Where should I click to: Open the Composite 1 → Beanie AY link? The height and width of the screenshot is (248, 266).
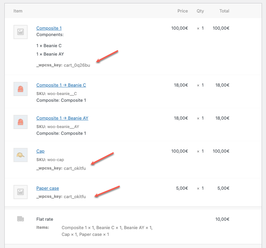pos(62,118)
